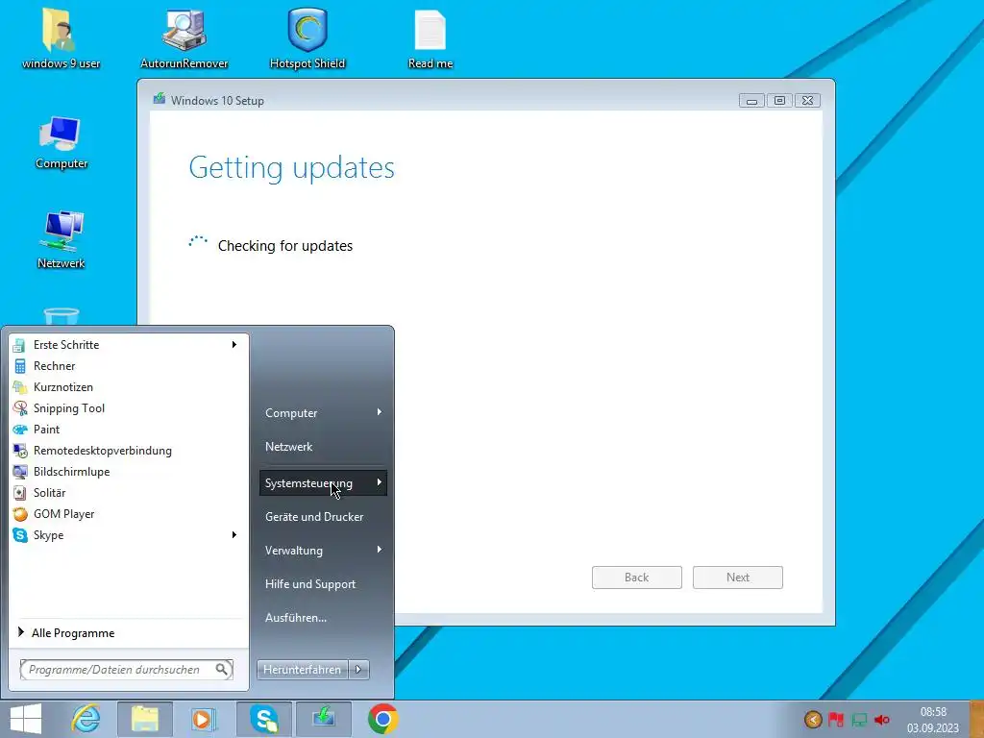
Task: Open the Ausführen... dialog
Action: 323,618
